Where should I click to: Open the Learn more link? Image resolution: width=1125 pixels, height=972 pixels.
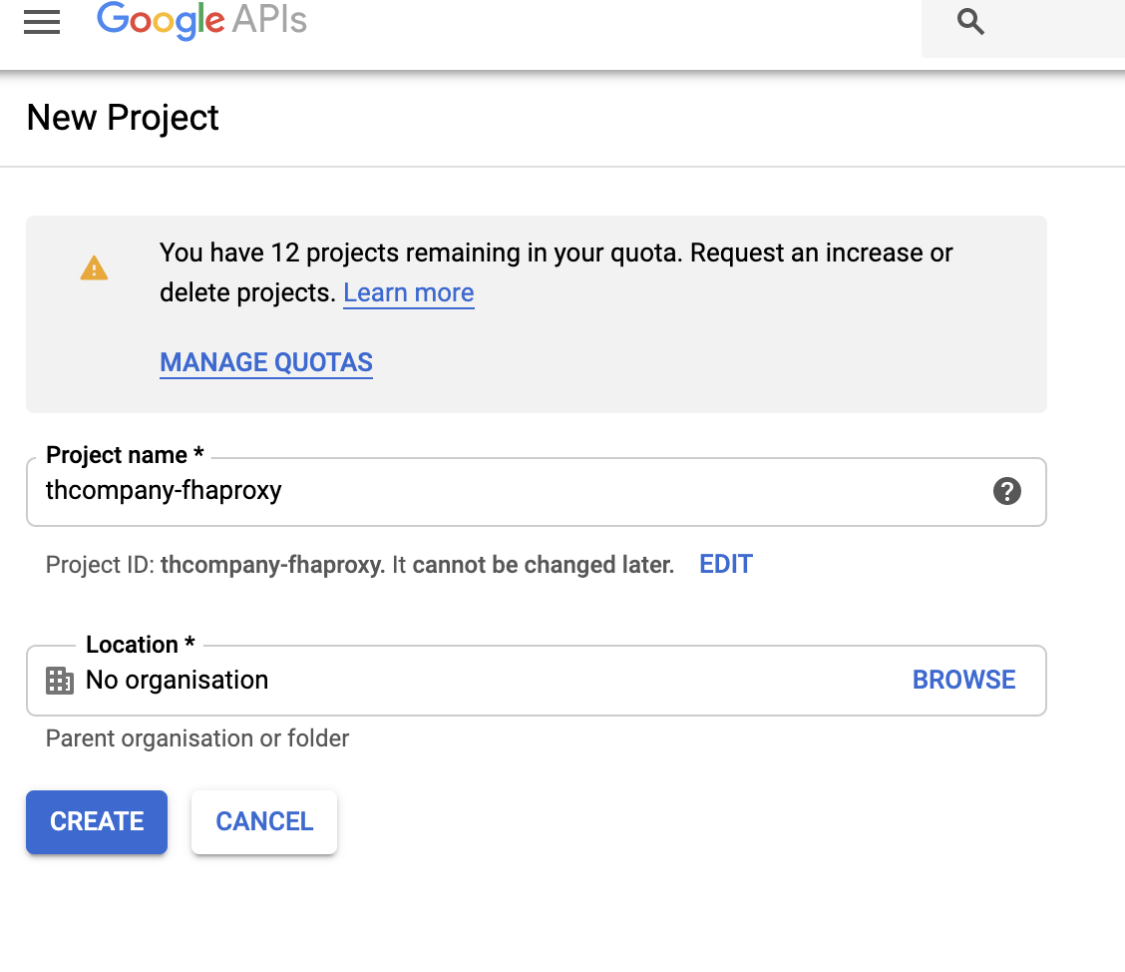click(x=408, y=293)
